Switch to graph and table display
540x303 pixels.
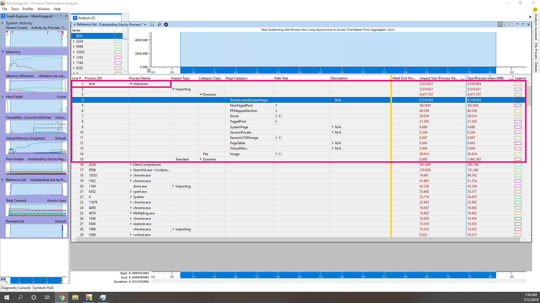(500, 24)
